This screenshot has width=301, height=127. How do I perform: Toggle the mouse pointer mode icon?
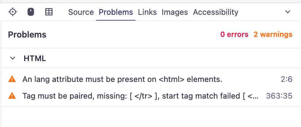coord(31,12)
